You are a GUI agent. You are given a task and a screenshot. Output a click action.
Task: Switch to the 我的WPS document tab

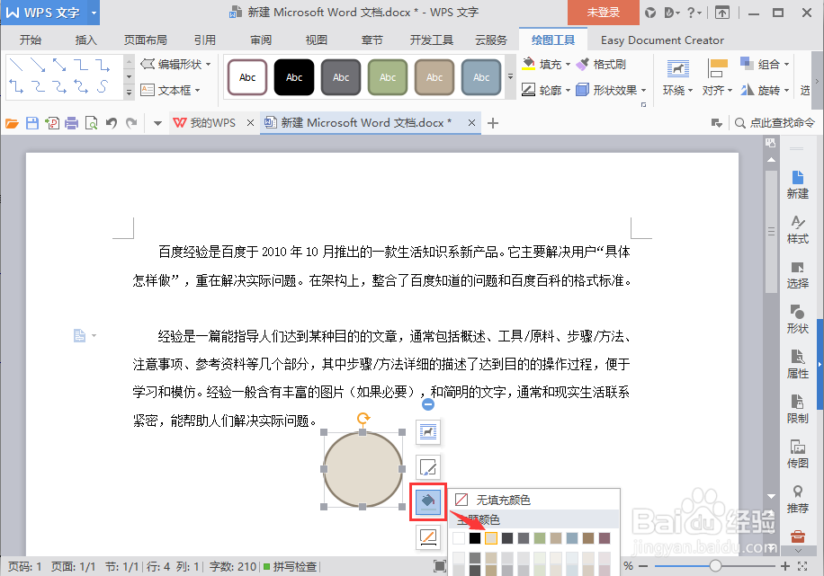tap(212, 123)
